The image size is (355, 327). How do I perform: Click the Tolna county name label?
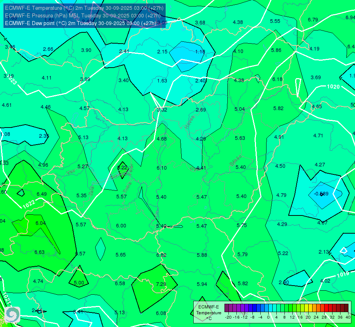pyautogui.click(x=127, y=188)
